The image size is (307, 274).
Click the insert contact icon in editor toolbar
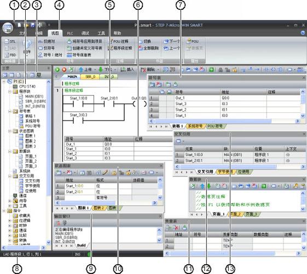tap(266, 70)
